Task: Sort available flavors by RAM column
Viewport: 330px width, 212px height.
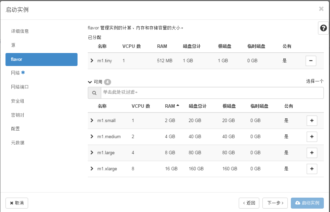Action: pyautogui.click(x=172, y=106)
